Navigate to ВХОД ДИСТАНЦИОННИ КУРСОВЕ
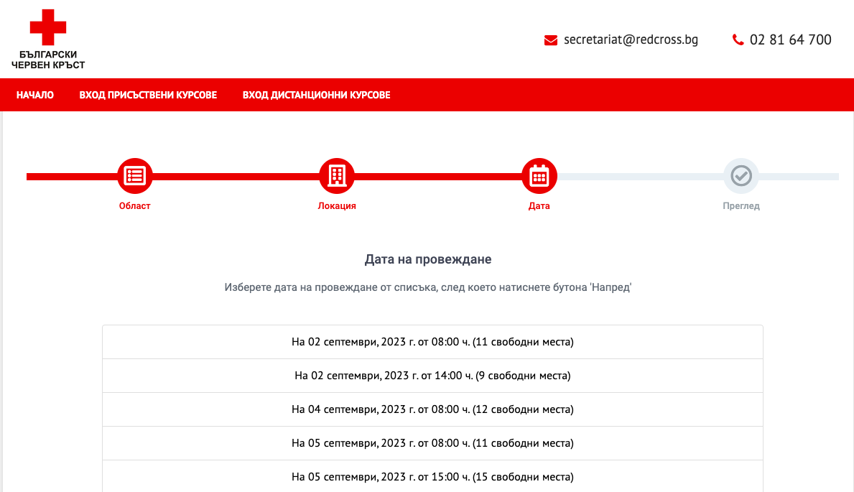 pyautogui.click(x=316, y=95)
